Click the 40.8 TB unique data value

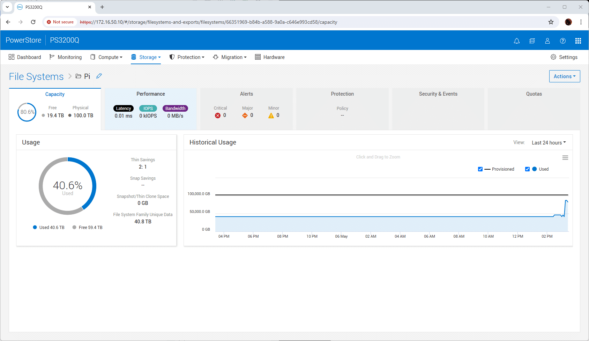pos(143,222)
